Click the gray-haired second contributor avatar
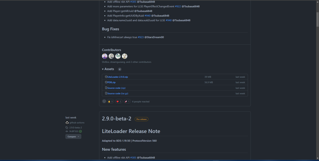Image resolution: width=319 pixels, height=161 pixels. (111, 56)
